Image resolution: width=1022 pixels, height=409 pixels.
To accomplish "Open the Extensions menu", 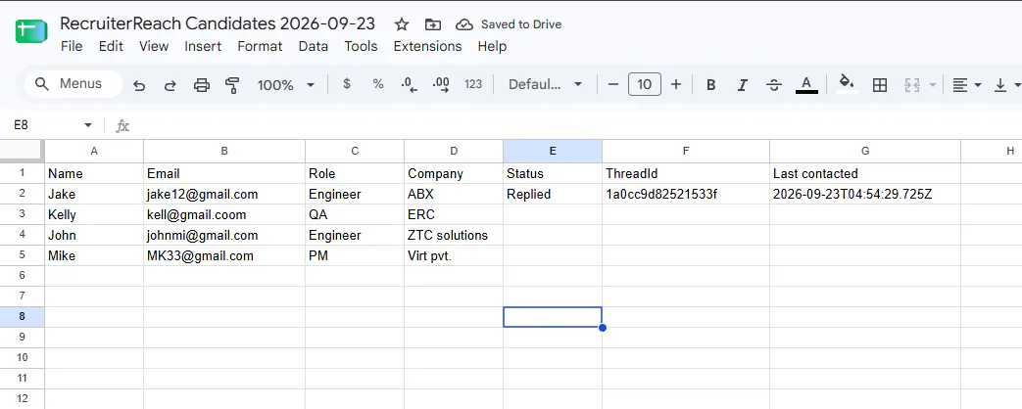I will pos(427,46).
